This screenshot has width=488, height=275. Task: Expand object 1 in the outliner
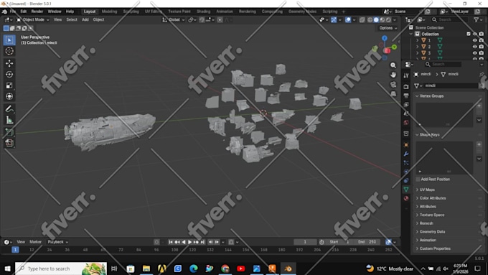click(418, 40)
